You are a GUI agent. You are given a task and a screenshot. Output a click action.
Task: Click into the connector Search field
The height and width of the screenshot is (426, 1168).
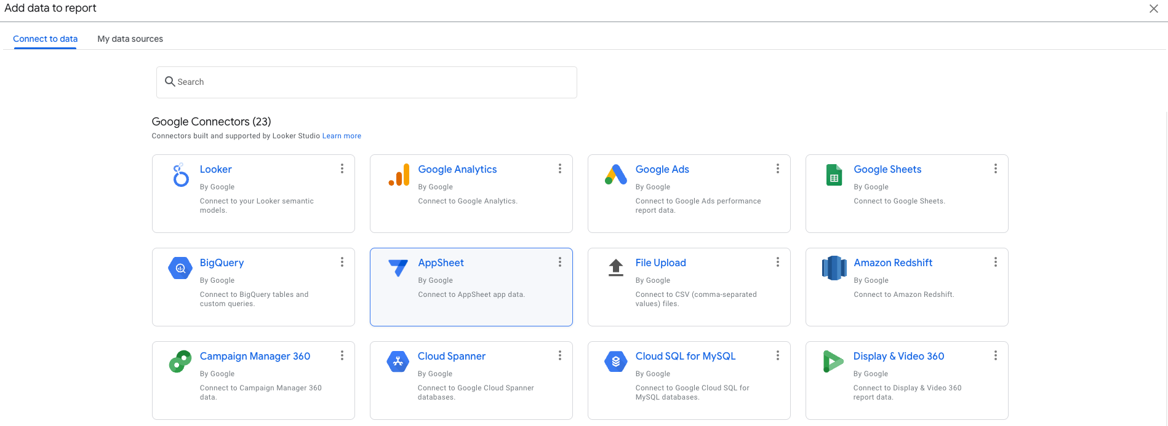367,82
